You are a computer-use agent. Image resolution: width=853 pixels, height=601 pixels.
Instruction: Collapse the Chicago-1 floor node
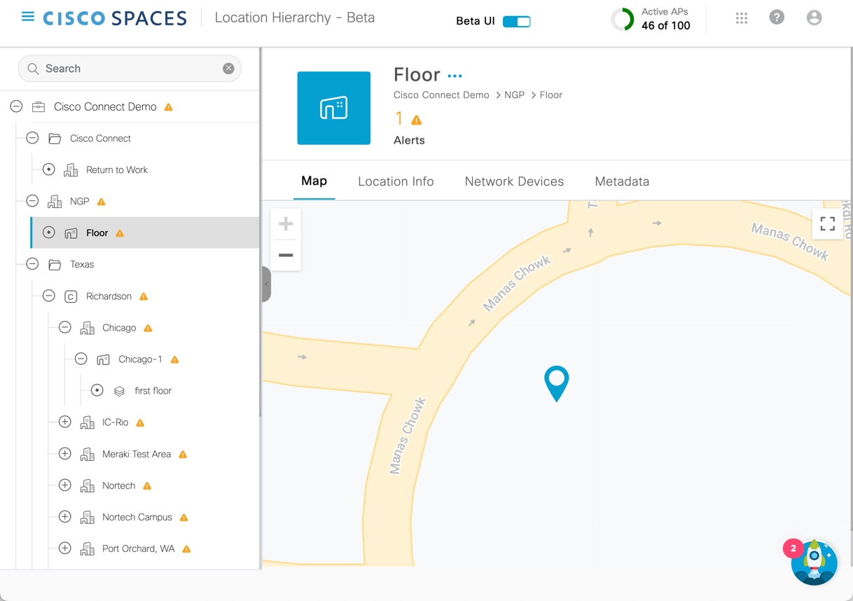click(x=81, y=359)
